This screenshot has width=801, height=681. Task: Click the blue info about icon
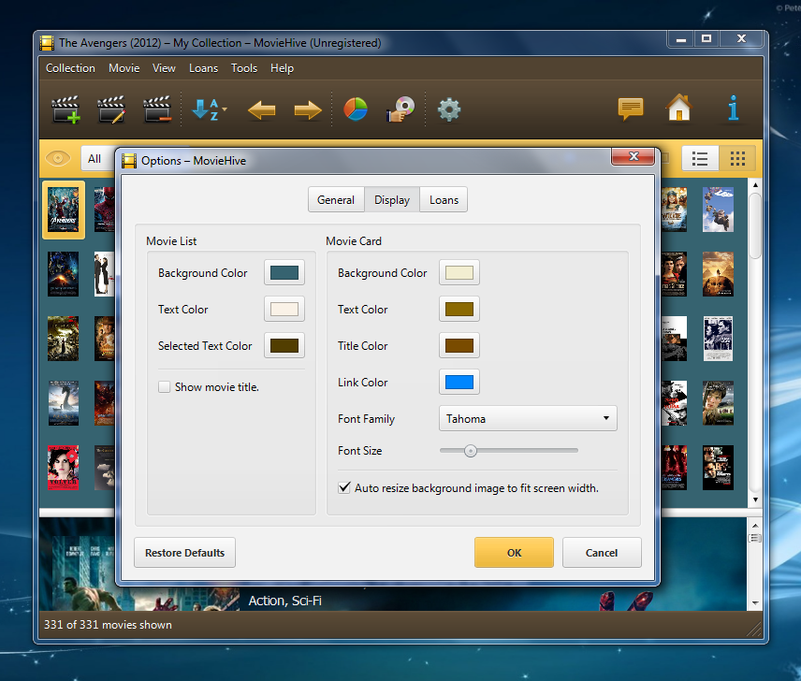click(734, 108)
